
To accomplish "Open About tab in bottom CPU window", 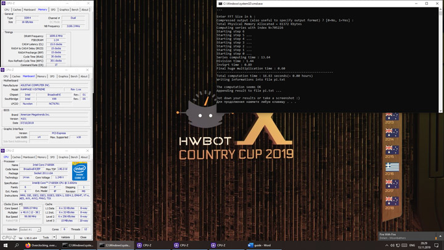I will [84, 157].
